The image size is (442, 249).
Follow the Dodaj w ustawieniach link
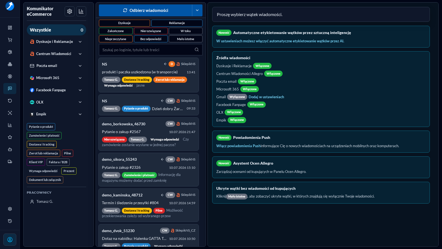pos(266,97)
